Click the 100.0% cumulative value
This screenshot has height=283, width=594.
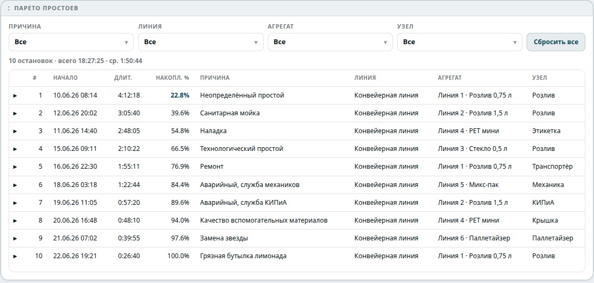coord(178,256)
